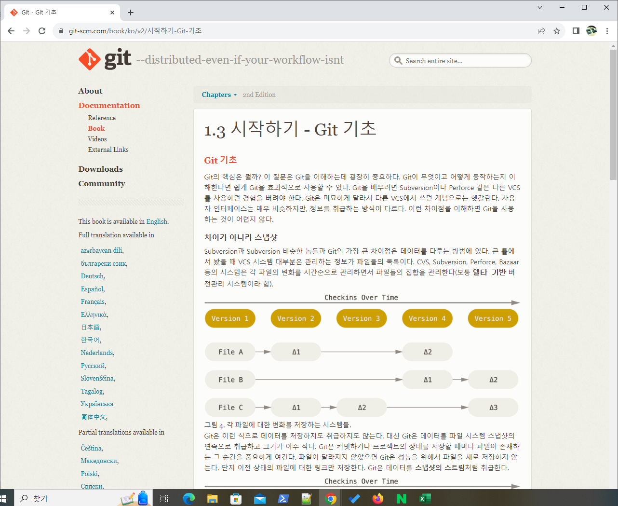The image size is (618, 506).
Task: Open the Community page
Action: point(102,183)
